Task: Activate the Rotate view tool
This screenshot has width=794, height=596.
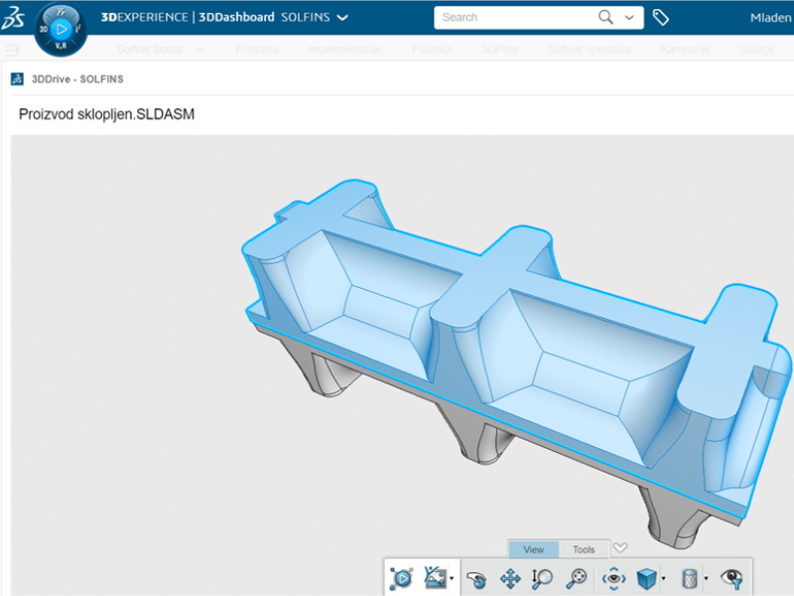Action: [477, 578]
